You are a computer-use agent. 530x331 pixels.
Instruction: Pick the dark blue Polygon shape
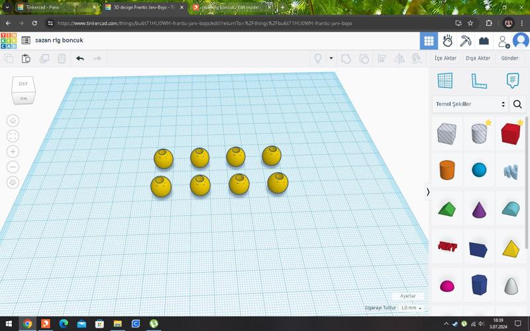coord(479,285)
